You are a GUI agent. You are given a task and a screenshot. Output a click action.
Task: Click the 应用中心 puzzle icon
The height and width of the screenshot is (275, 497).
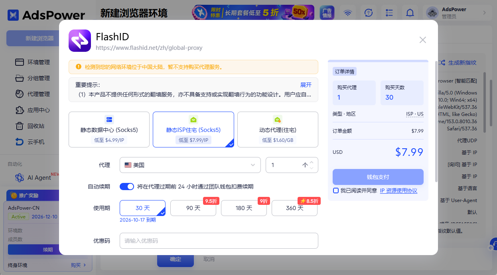[x=20, y=110]
